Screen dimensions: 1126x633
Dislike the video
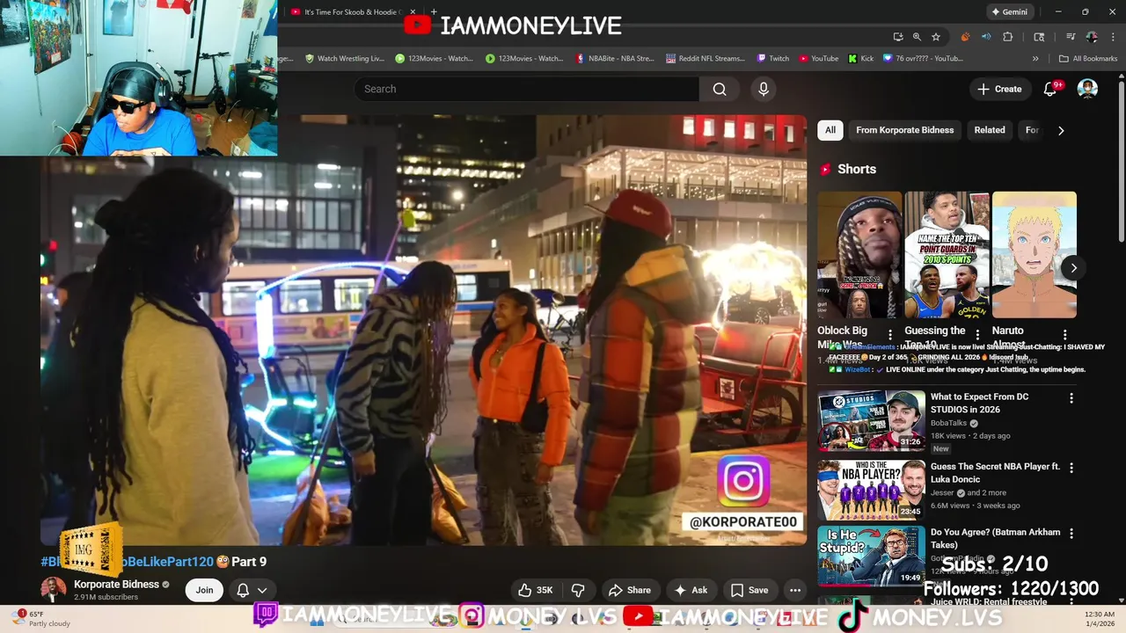point(578,590)
